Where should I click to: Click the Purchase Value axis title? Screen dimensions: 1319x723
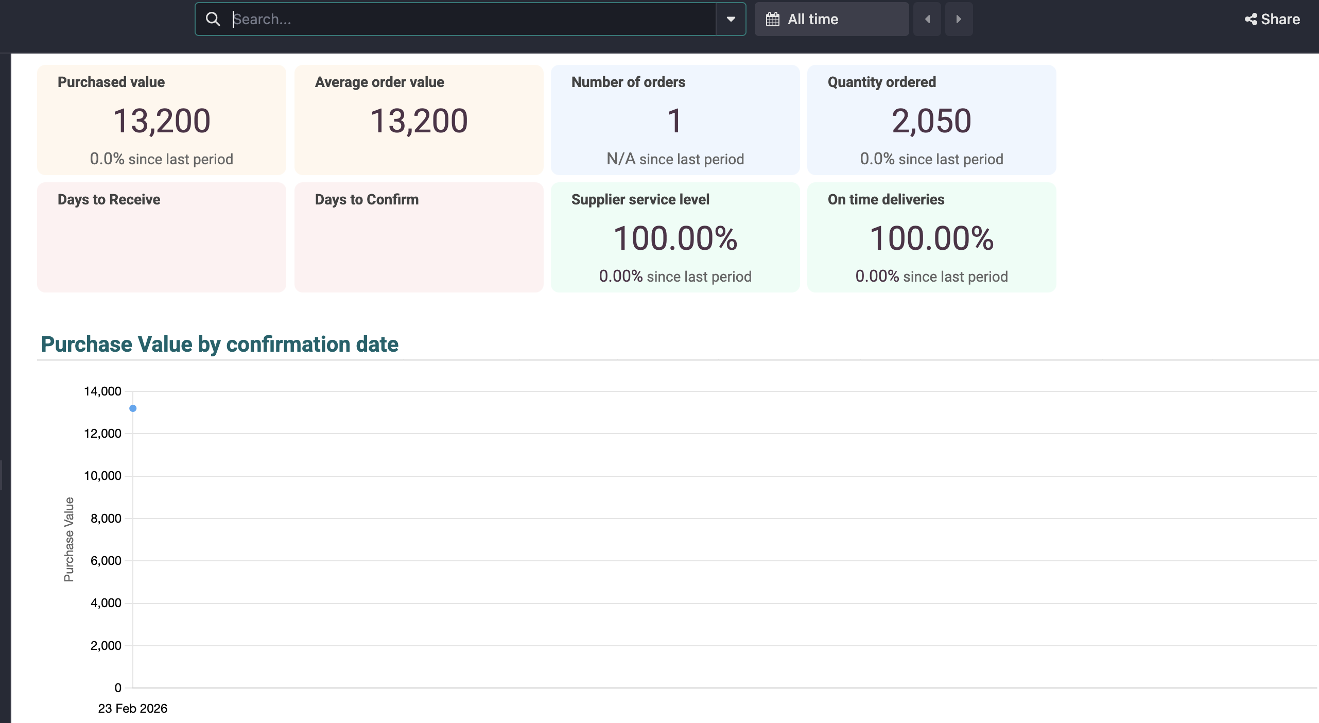69,540
